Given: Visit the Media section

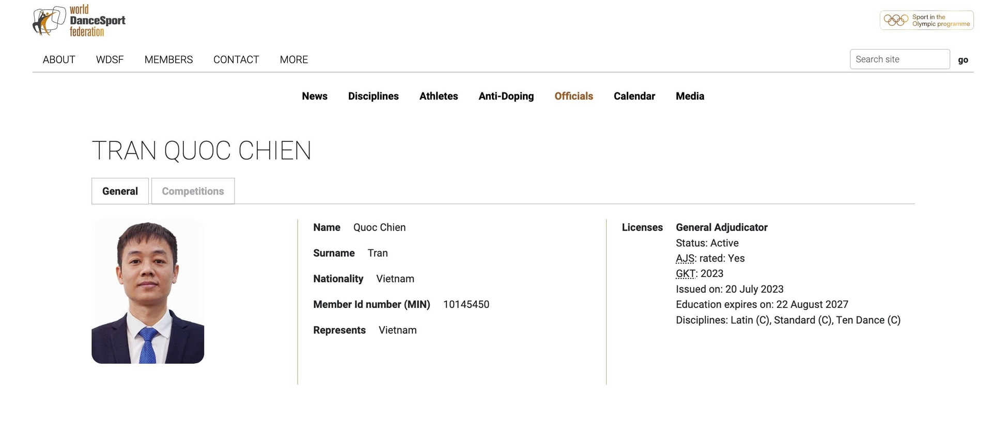Looking at the screenshot, I should (690, 96).
